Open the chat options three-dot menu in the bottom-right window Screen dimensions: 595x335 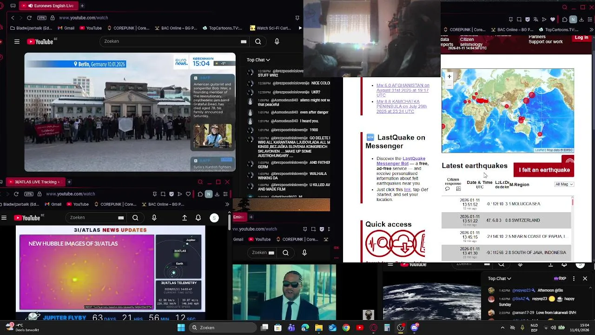(x=574, y=278)
